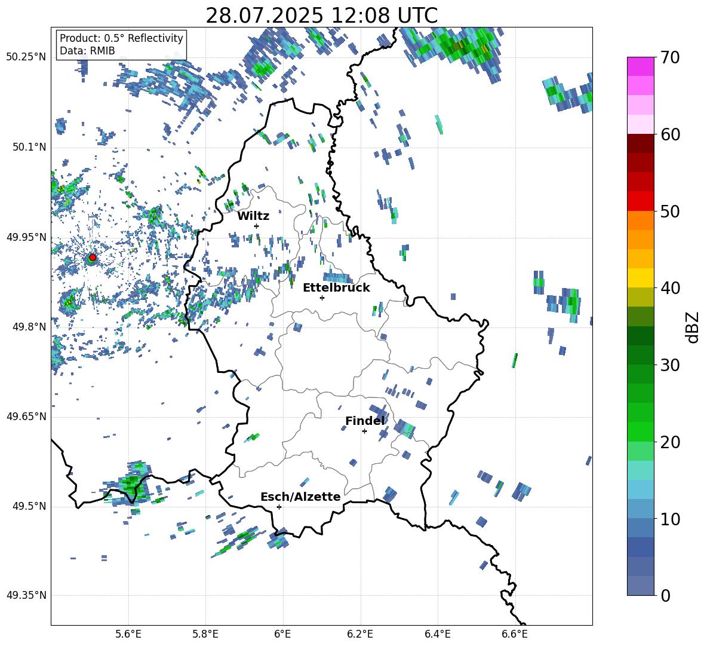Image resolution: width=707 pixels, height=646 pixels.
Task: Click the bright green 20 dBZ colorbar segment
Action: pos(640,431)
